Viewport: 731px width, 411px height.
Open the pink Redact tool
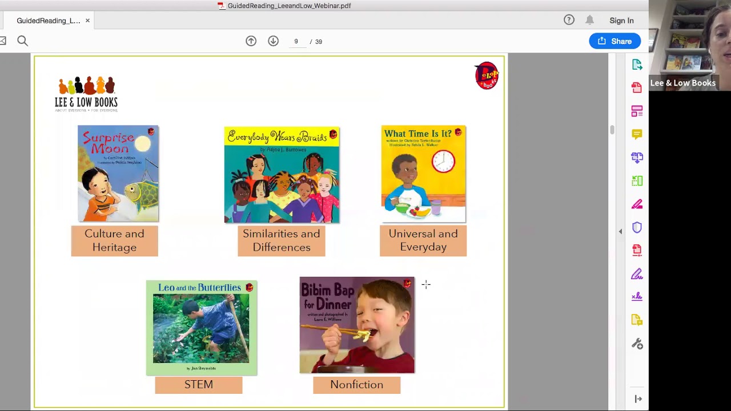pos(637,204)
